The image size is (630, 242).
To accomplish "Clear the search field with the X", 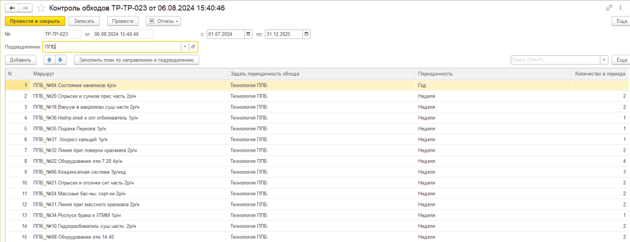I will coord(604,60).
